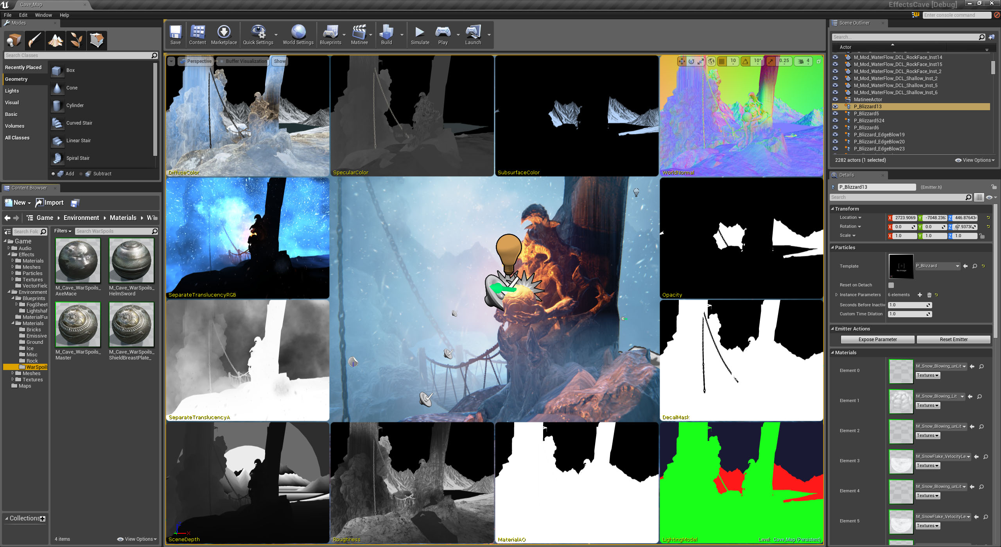The width and height of the screenshot is (1001, 547).
Task: Browse to P_Blizzard template with magnifier icon
Action: [975, 266]
